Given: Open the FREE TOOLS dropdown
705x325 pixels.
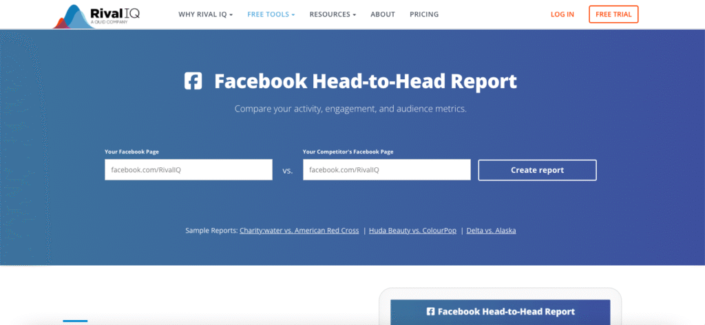Looking at the screenshot, I should click(271, 14).
